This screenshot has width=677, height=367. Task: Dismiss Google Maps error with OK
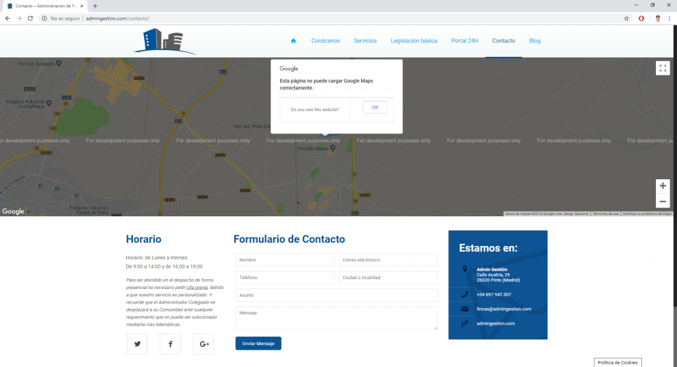[376, 108]
